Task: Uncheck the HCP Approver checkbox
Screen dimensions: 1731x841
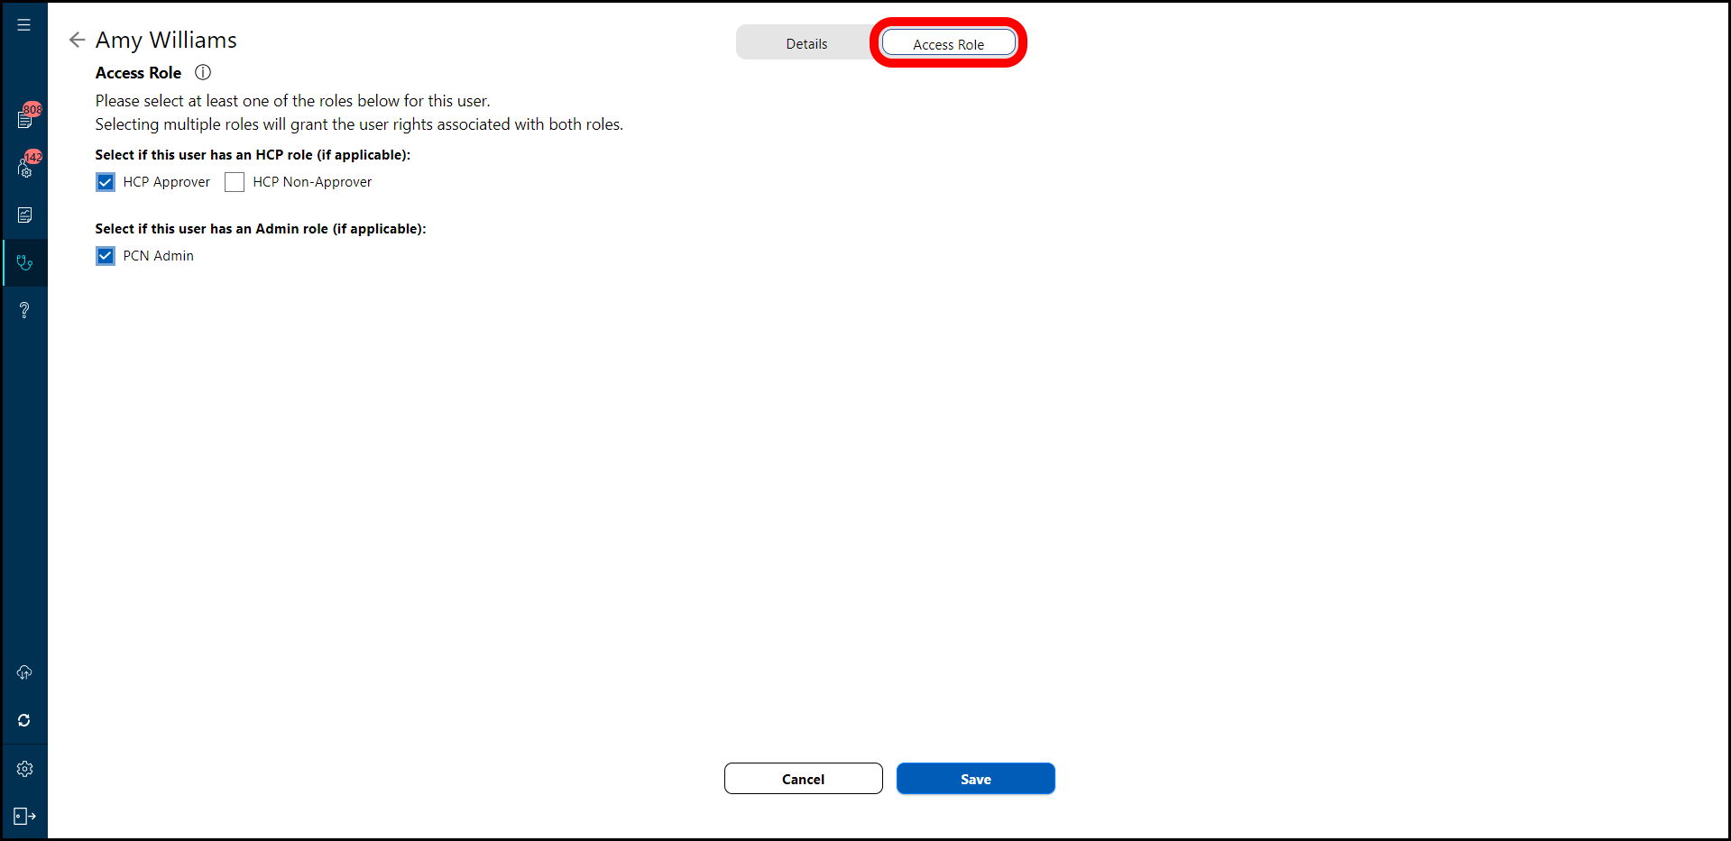Action: pyautogui.click(x=106, y=182)
